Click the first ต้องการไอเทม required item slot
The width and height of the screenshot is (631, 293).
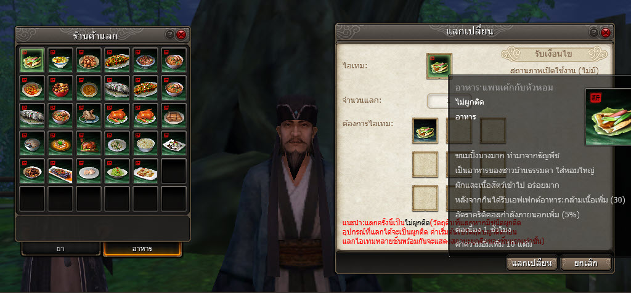click(x=425, y=130)
